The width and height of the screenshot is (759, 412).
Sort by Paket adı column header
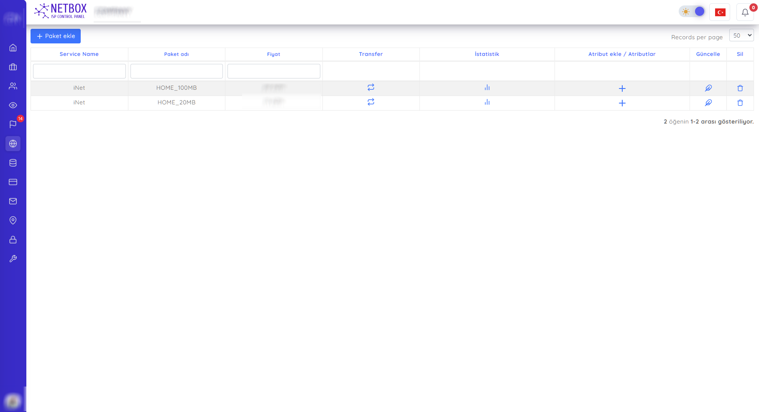[x=176, y=54]
